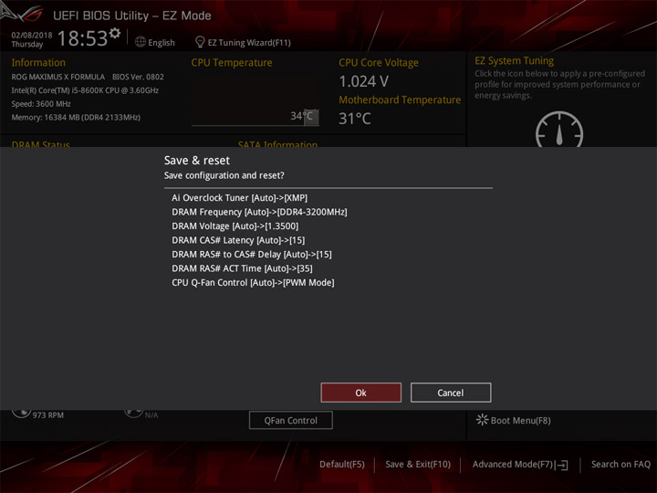657x493 pixels.
Task: Open the QFan Control button
Action: 291,420
